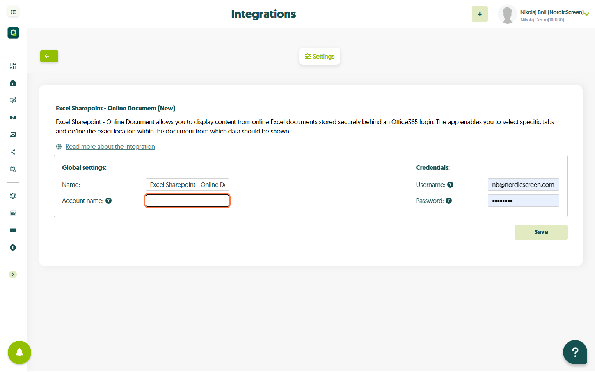This screenshot has height=372, width=595.
Task: Open the exclamation alert icon in sidebar
Action: tap(13, 247)
